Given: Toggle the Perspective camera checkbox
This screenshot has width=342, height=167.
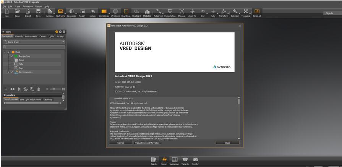Looking at the screenshot, I should (x=12, y=56).
